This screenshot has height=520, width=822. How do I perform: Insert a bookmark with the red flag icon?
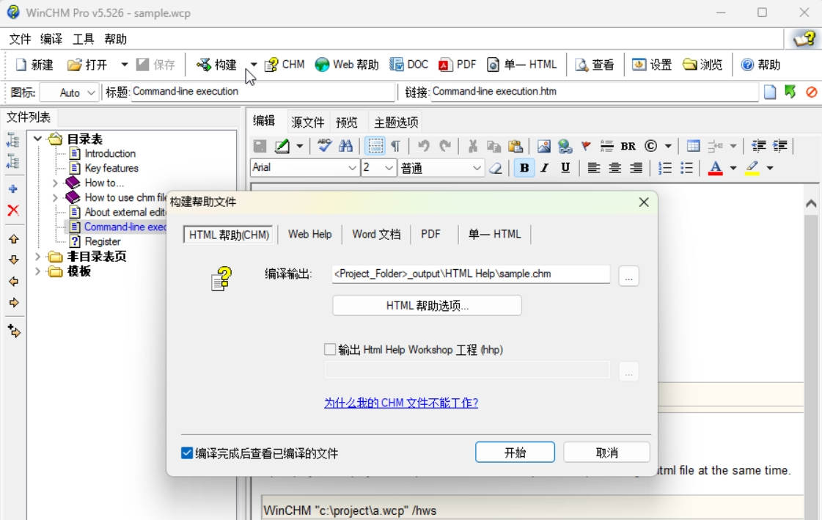[586, 146]
